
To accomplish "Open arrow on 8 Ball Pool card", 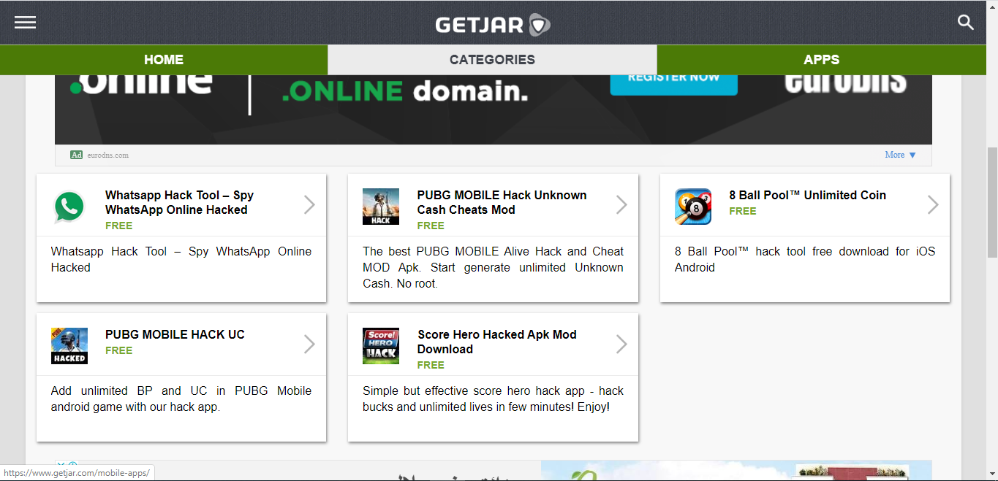I will [933, 205].
